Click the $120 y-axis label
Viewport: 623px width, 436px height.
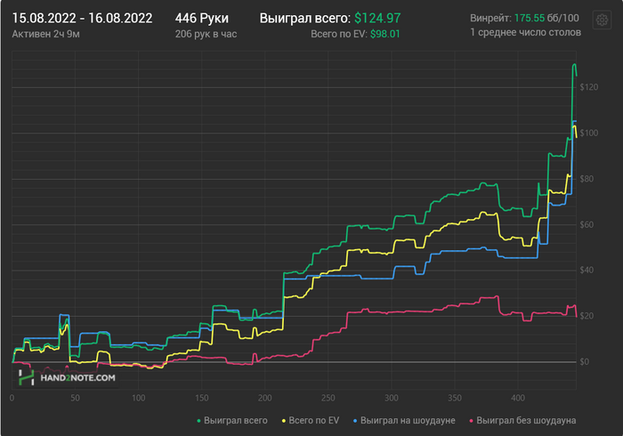click(x=589, y=87)
